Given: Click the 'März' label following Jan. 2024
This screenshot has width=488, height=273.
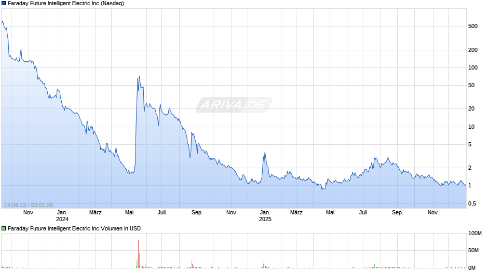Looking at the screenshot, I should [x=95, y=213].
